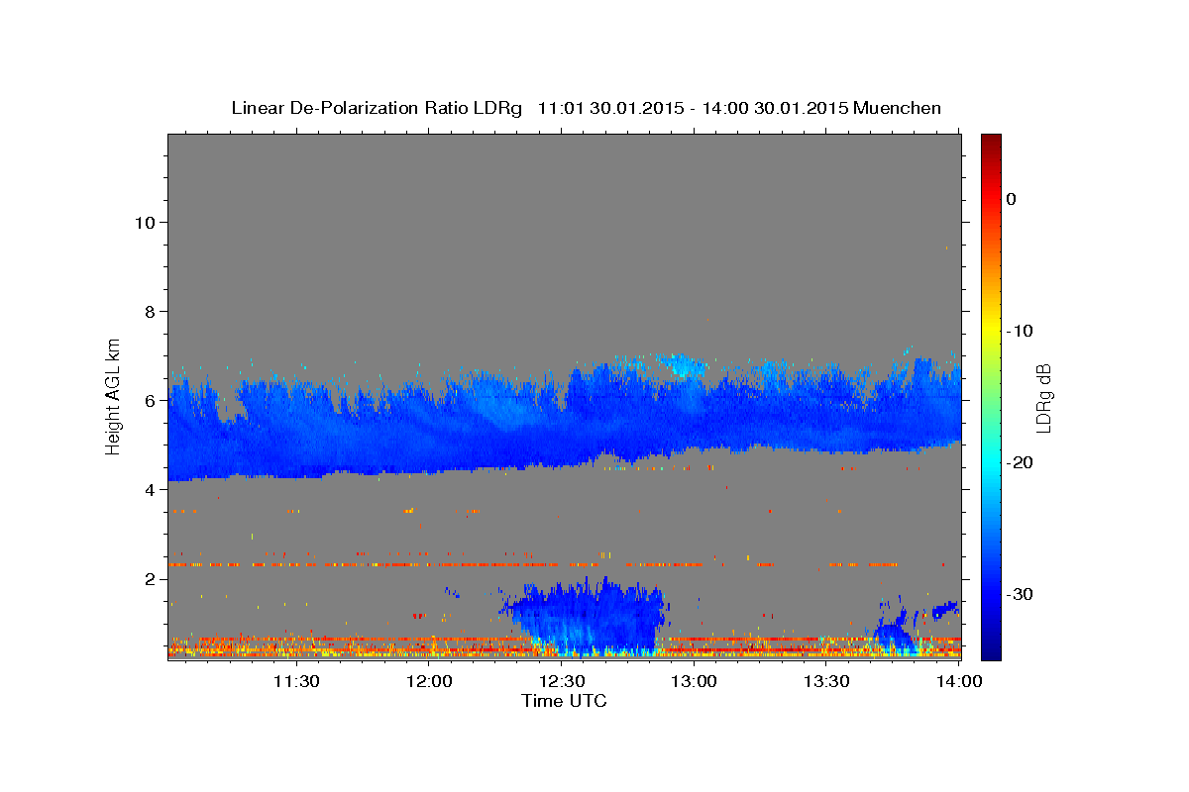Click the '11:30' time tick label
1189x792 pixels.
(295, 681)
